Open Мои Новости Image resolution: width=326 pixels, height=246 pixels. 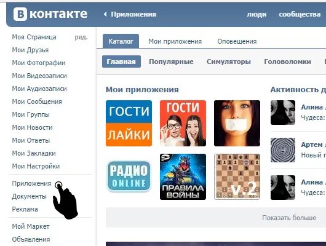(x=32, y=127)
